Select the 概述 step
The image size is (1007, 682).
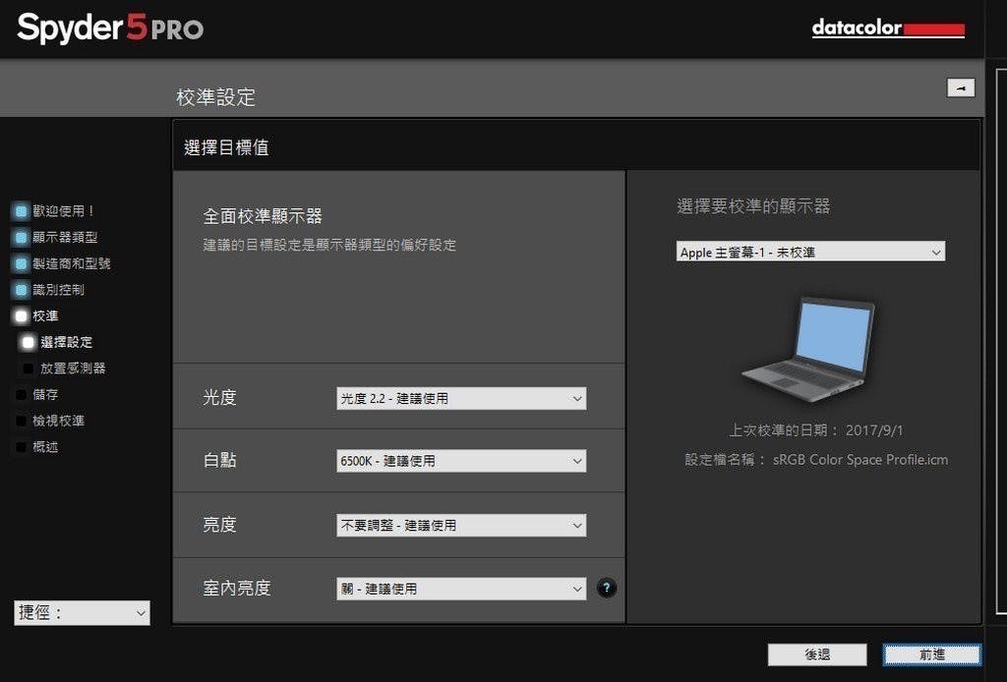pos(45,447)
